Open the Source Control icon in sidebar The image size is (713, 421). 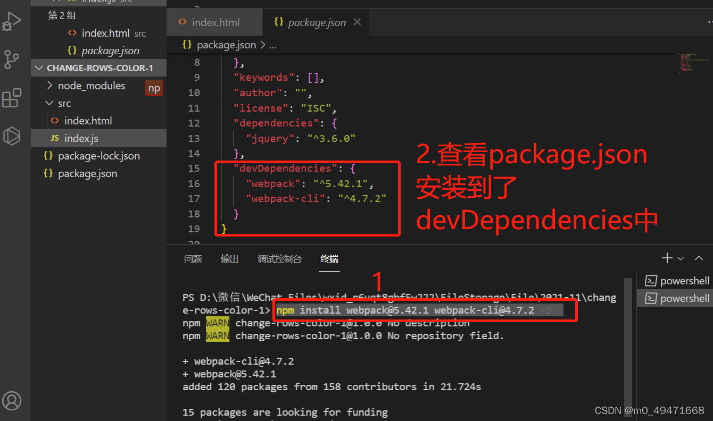coord(12,60)
